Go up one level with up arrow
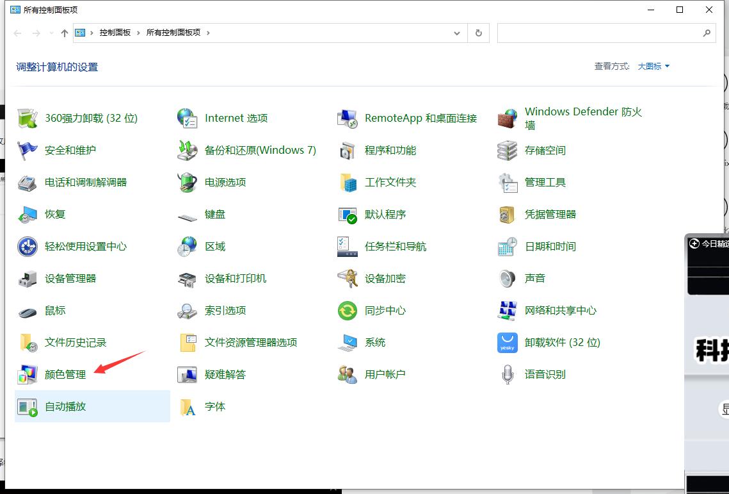This screenshot has width=729, height=494. coord(65,33)
